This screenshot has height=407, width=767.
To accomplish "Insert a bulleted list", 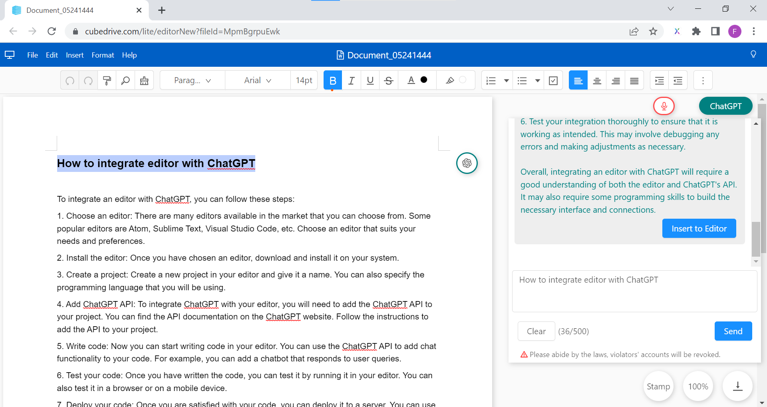I will coord(522,81).
